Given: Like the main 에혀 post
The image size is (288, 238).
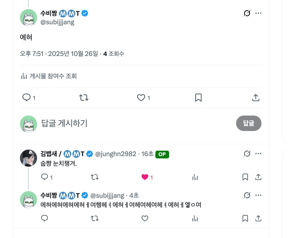Looking at the screenshot, I should click(141, 98).
